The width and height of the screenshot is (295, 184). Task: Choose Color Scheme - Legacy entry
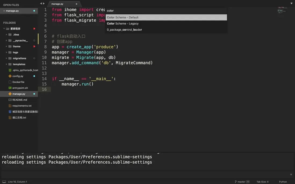point(166,24)
